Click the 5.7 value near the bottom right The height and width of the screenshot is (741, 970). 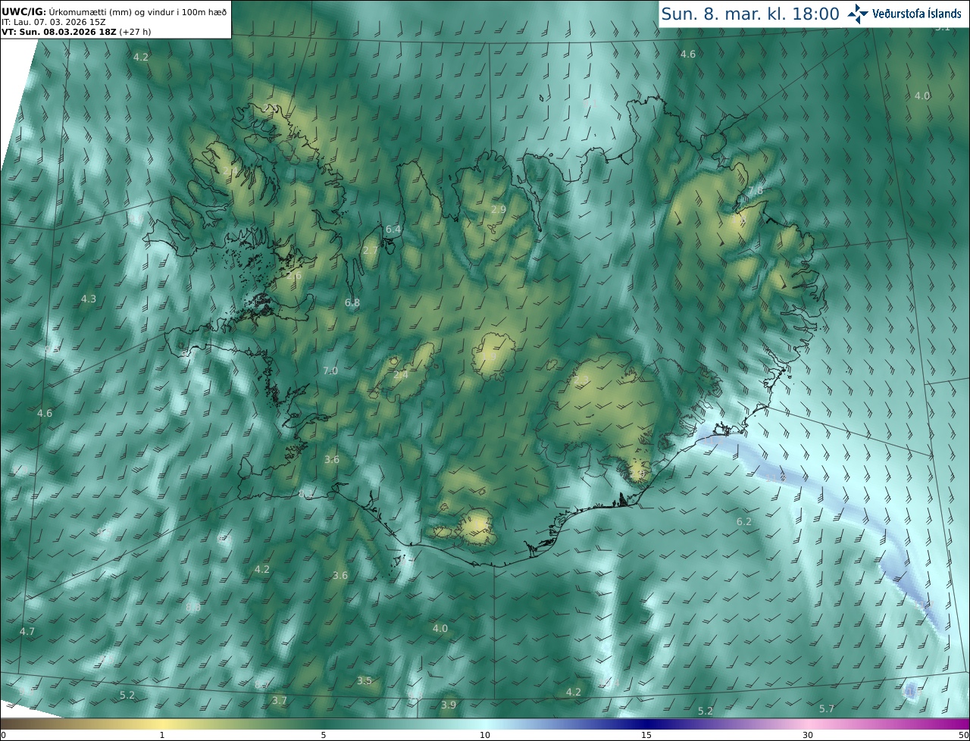pos(827,708)
